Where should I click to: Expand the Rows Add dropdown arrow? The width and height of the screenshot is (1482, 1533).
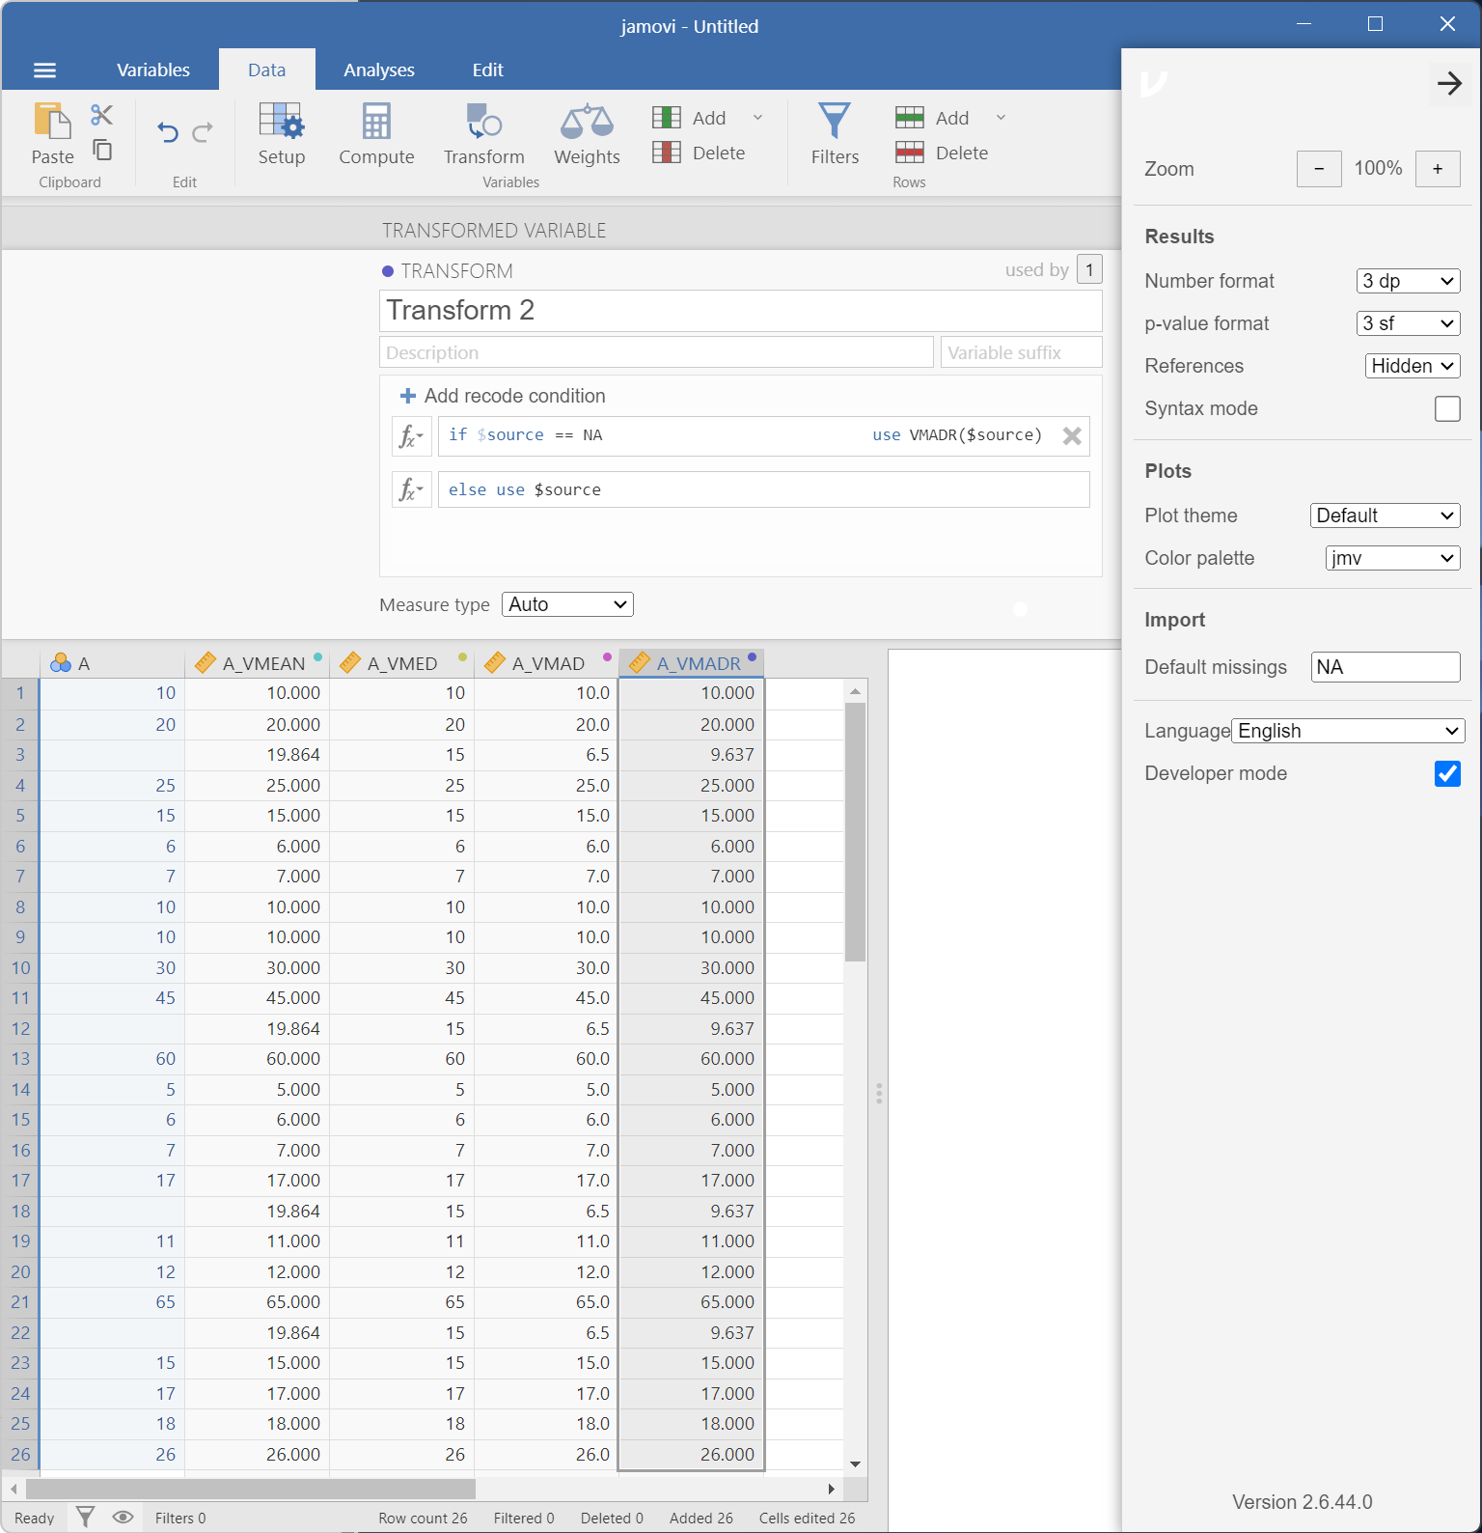pos(1001,118)
